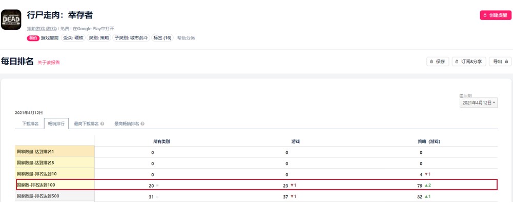Click 在Google Play中打开 link
The width and height of the screenshot is (513, 203).
(93, 29)
